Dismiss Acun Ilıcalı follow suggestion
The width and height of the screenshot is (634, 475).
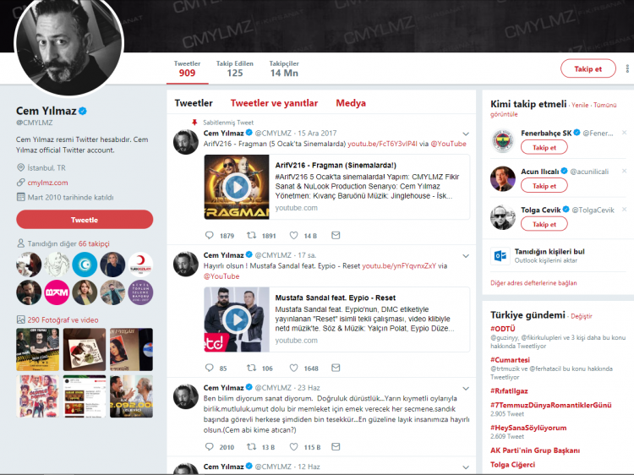pos(625,171)
